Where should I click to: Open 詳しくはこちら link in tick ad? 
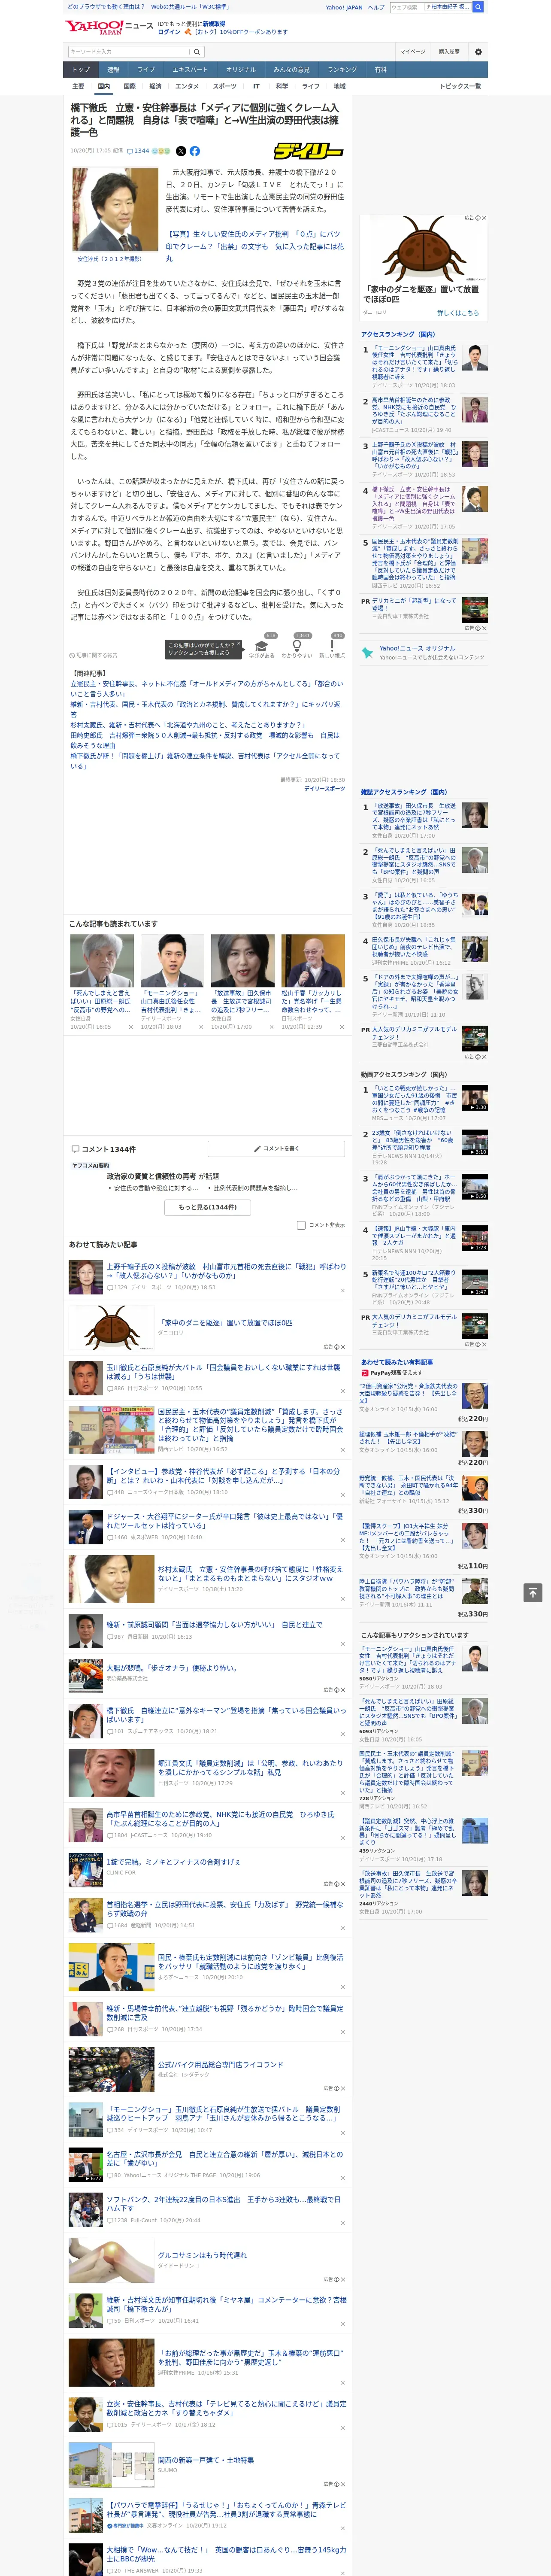pyautogui.click(x=458, y=313)
